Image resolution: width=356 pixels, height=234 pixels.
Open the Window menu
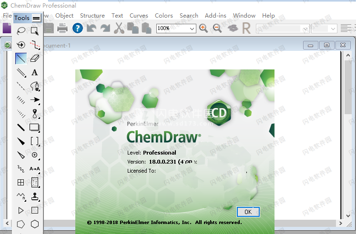point(244,15)
